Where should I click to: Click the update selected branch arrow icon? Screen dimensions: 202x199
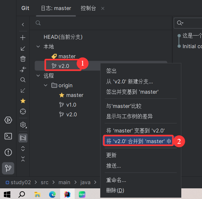[23, 48]
